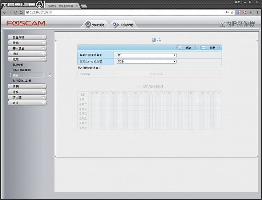Select the 星期六 schedule row label
262x200 pixels.
[x=83, y=123]
